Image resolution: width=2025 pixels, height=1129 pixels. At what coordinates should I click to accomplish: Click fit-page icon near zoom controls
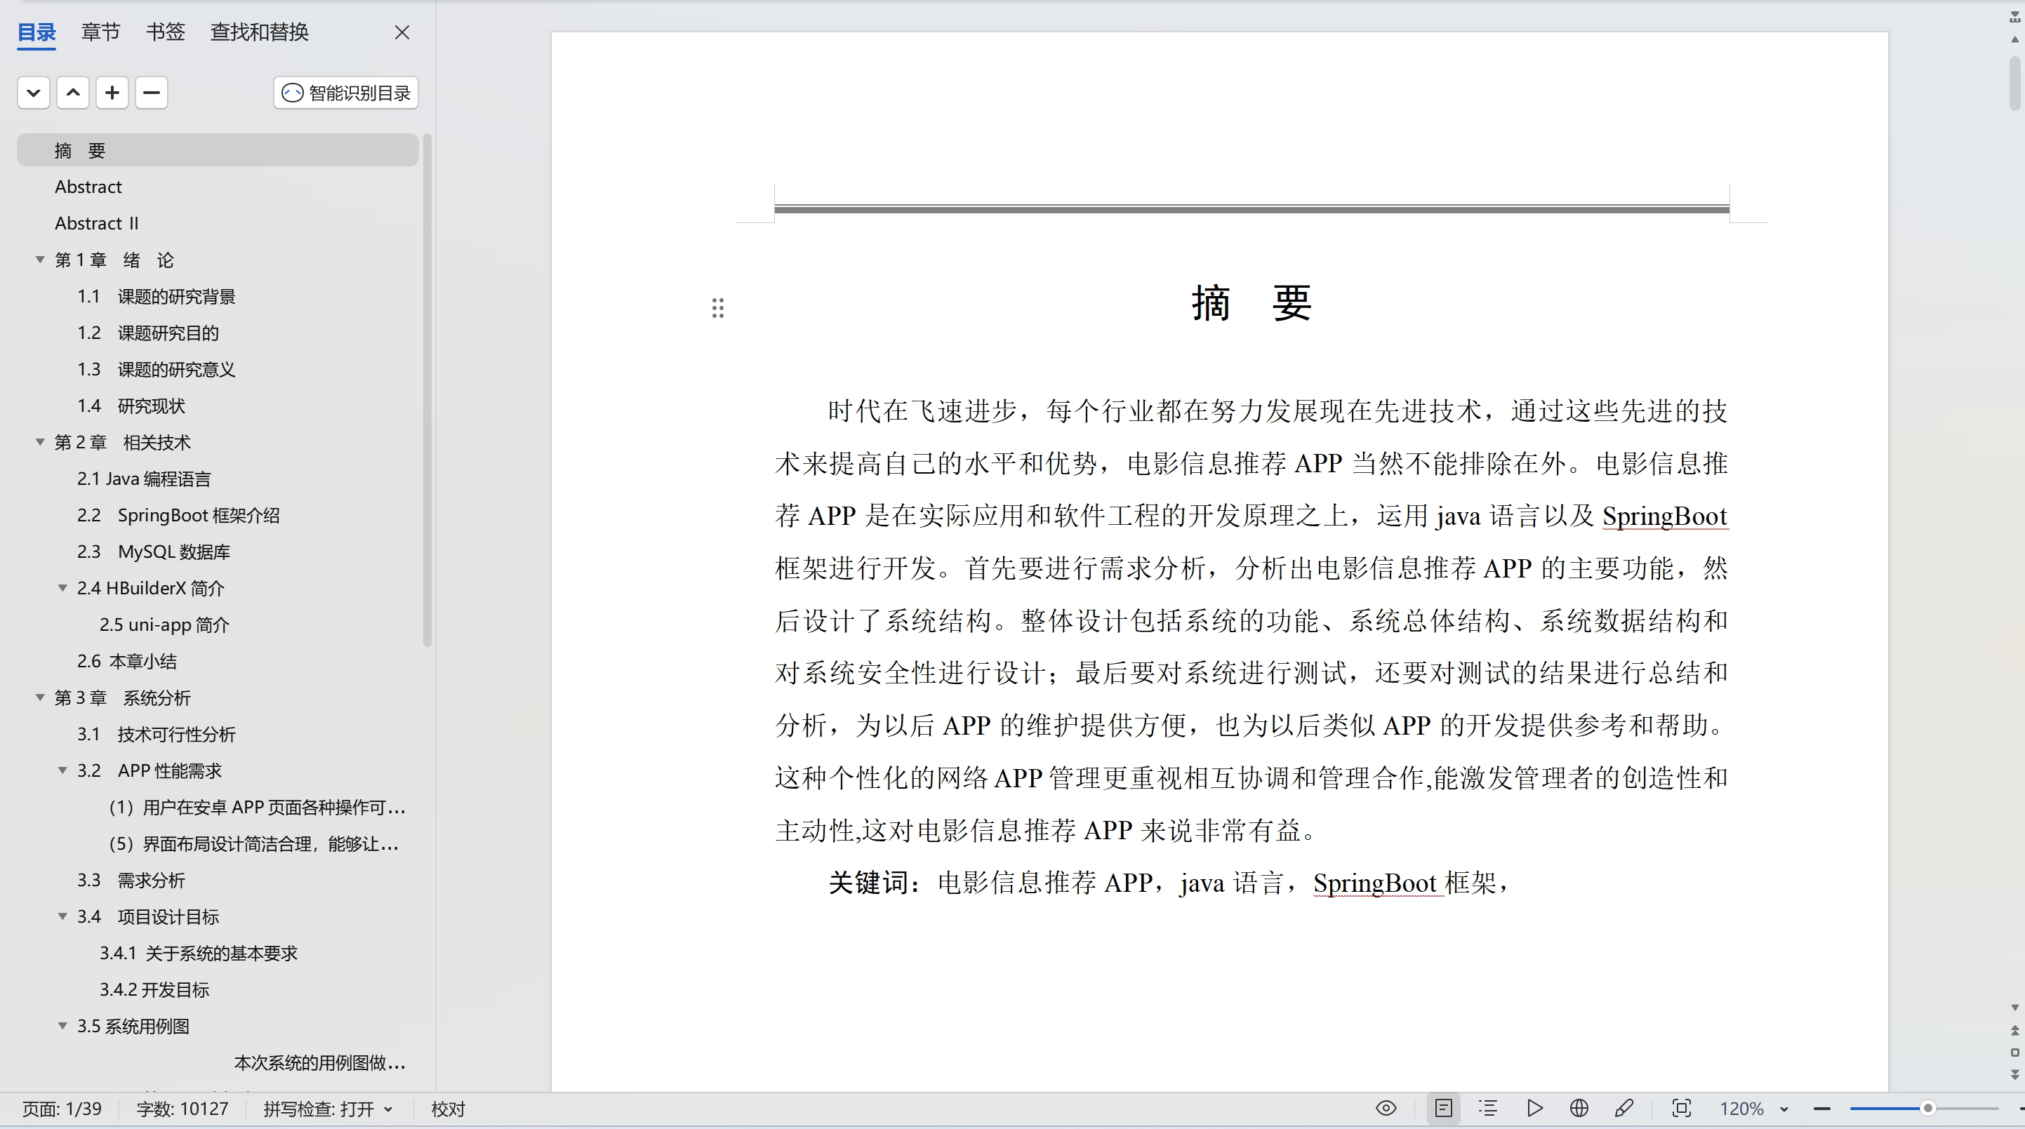coord(1682,1108)
